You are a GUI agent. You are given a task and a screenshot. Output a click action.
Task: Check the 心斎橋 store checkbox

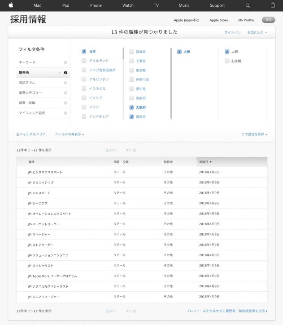pos(227,61)
